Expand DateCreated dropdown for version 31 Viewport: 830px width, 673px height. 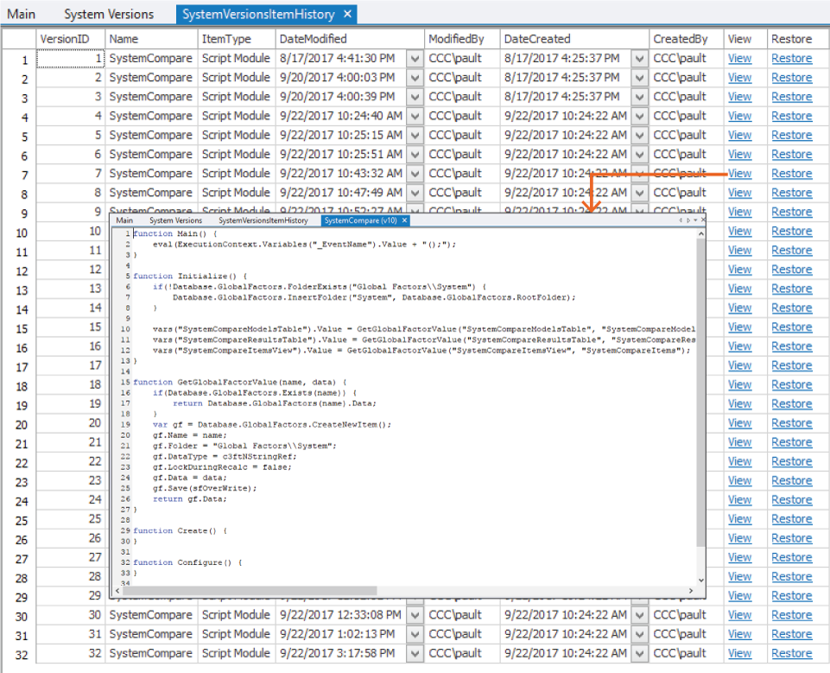(x=639, y=634)
